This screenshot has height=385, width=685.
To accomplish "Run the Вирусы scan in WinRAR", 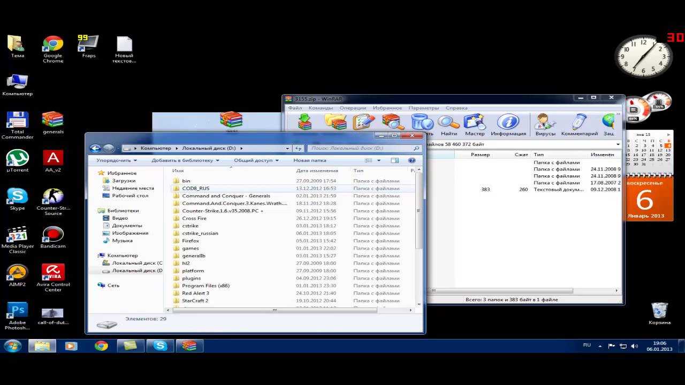I will (x=545, y=125).
